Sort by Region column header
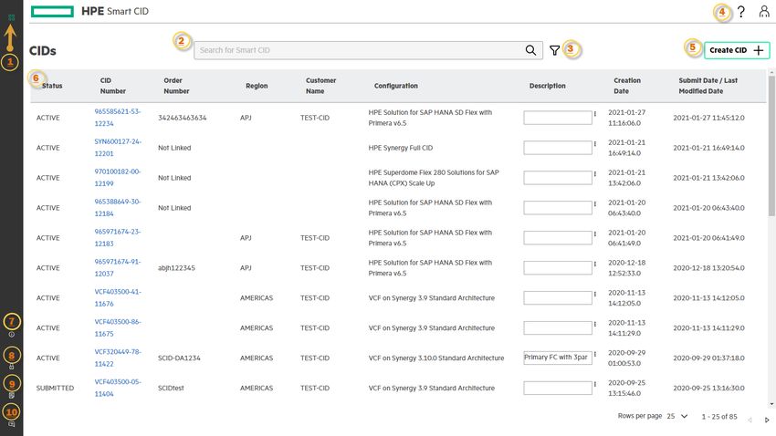The width and height of the screenshot is (776, 436). click(257, 86)
